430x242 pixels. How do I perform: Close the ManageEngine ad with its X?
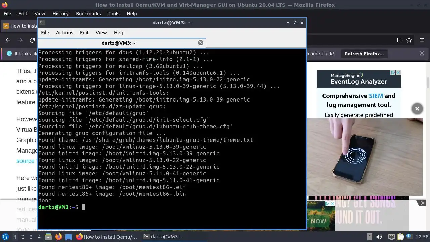pyautogui.click(x=398, y=72)
